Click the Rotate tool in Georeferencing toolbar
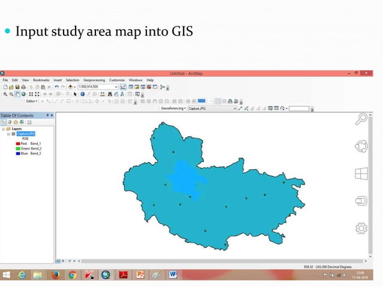 (x=282, y=108)
